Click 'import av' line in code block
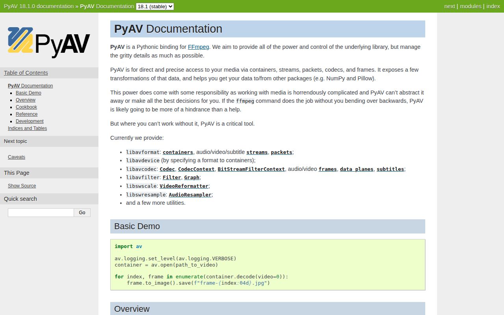The width and height of the screenshot is (504, 315). 128,246
